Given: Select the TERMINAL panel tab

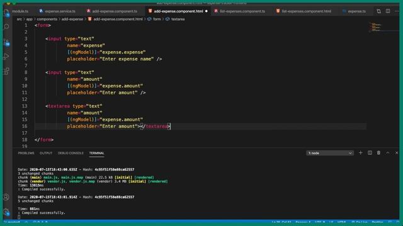Looking at the screenshot, I should click(96, 153).
